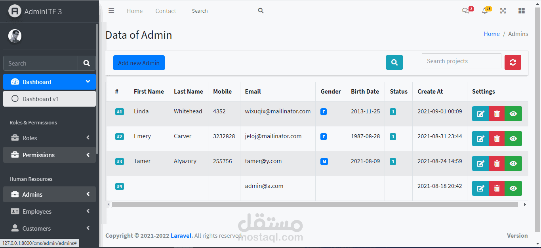This screenshot has width=541, height=248.
Task: Click the #4 row badge
Action: coord(120,186)
